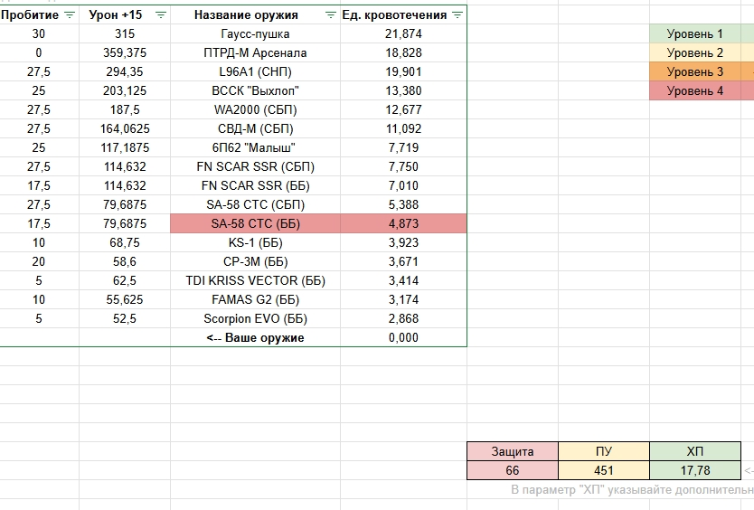The width and height of the screenshot is (754, 510).
Task: Select the Scorpion EVO (ББ) cell
Action: pyautogui.click(x=255, y=318)
